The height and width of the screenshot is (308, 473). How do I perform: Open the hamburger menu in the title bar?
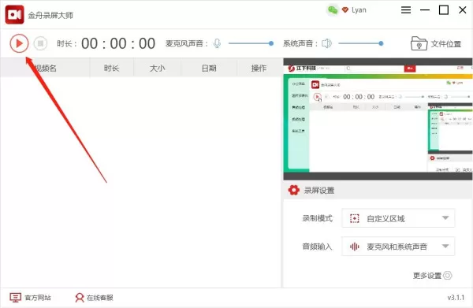coord(406,10)
